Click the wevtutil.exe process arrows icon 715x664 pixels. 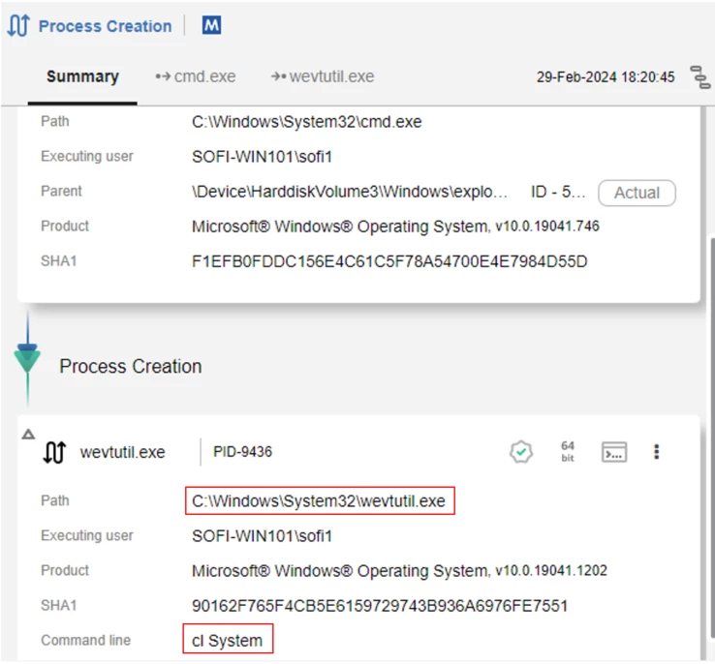54,452
